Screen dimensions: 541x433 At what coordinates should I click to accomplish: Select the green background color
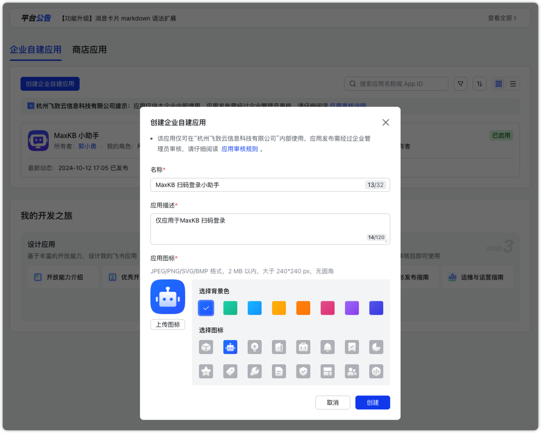(230, 308)
